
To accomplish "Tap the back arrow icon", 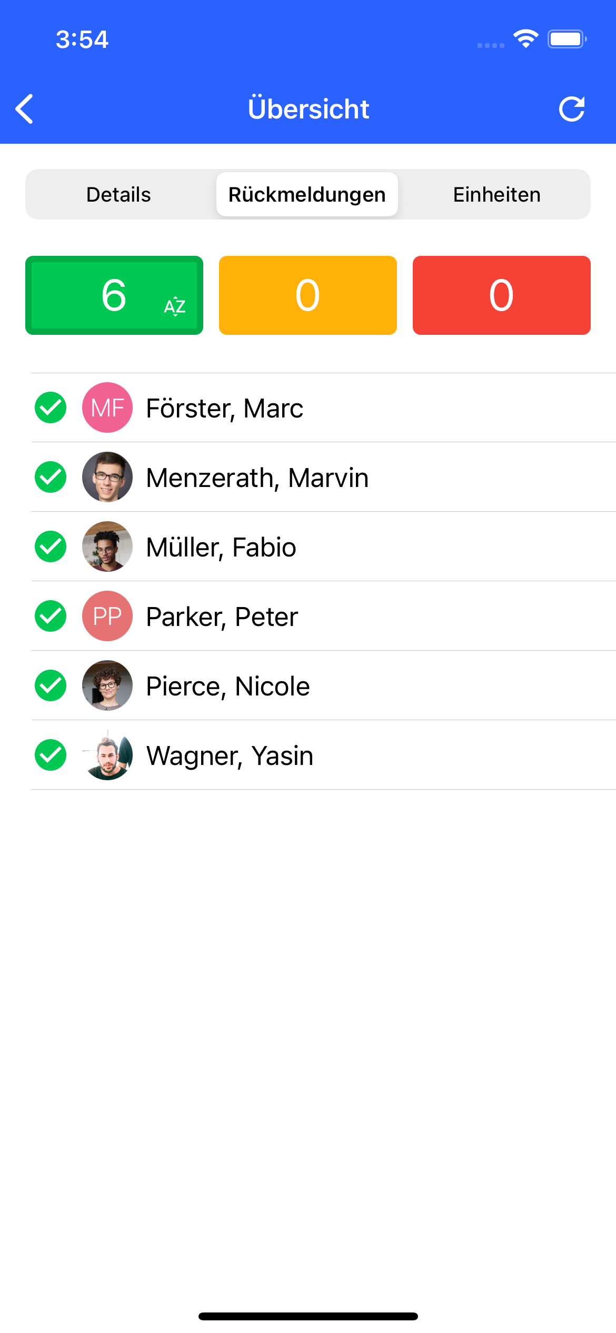I will click(25, 109).
